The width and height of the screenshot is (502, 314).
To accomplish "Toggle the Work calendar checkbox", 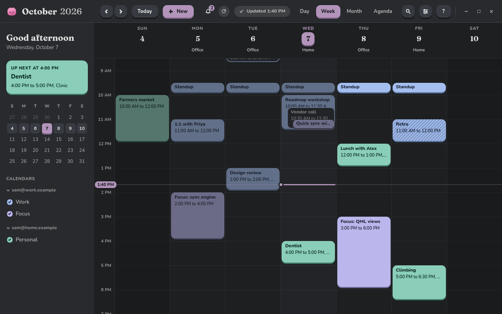I will pyautogui.click(x=10, y=202).
